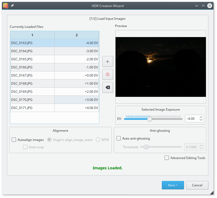The height and width of the screenshot is (198, 217).
Task: Enable Autoalign images
Action: 14,140
